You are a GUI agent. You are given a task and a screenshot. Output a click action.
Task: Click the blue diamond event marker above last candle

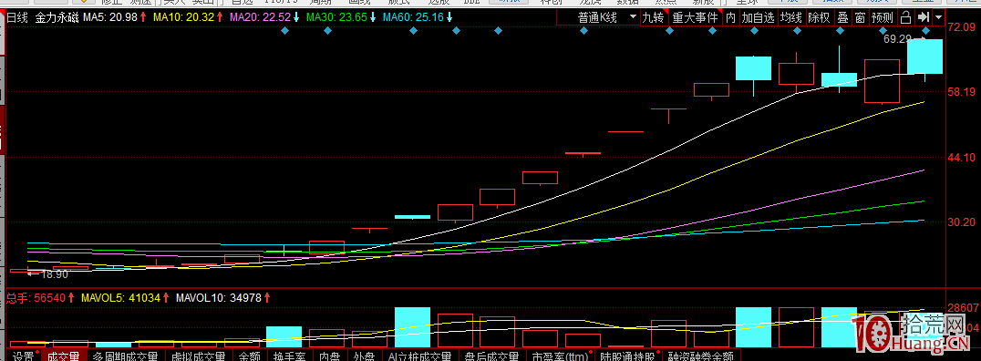click(925, 30)
